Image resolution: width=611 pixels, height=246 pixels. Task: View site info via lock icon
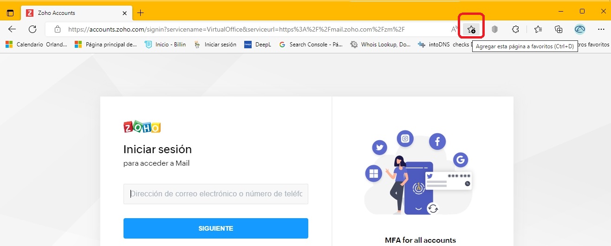[x=58, y=29]
